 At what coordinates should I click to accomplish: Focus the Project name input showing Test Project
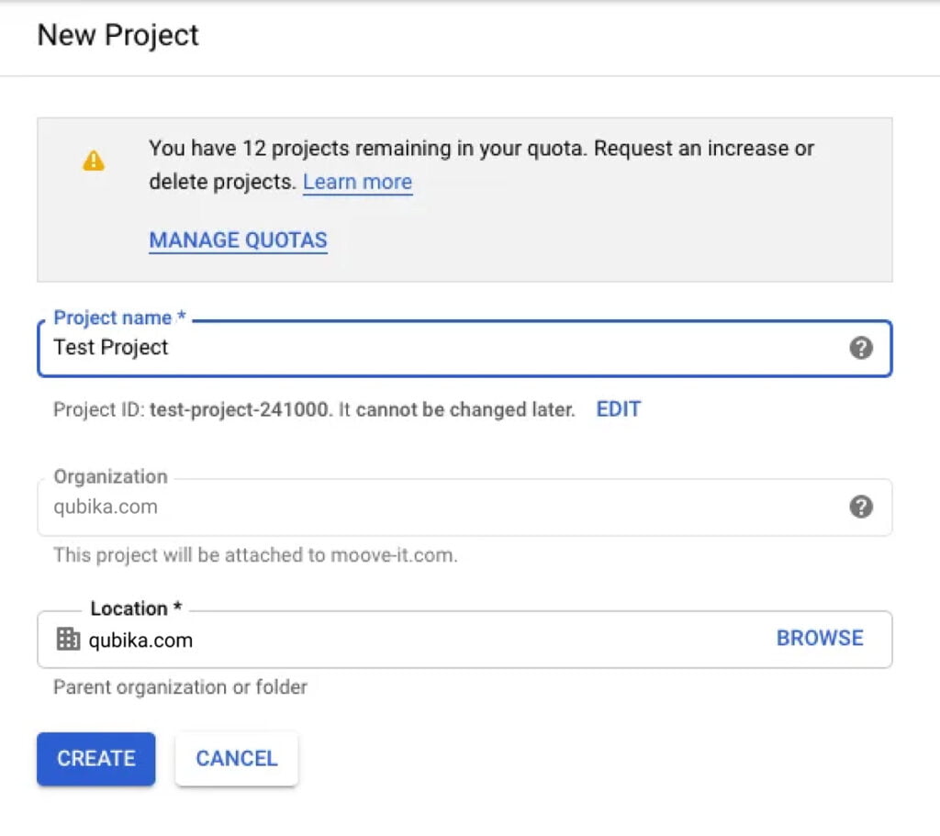click(x=367, y=348)
